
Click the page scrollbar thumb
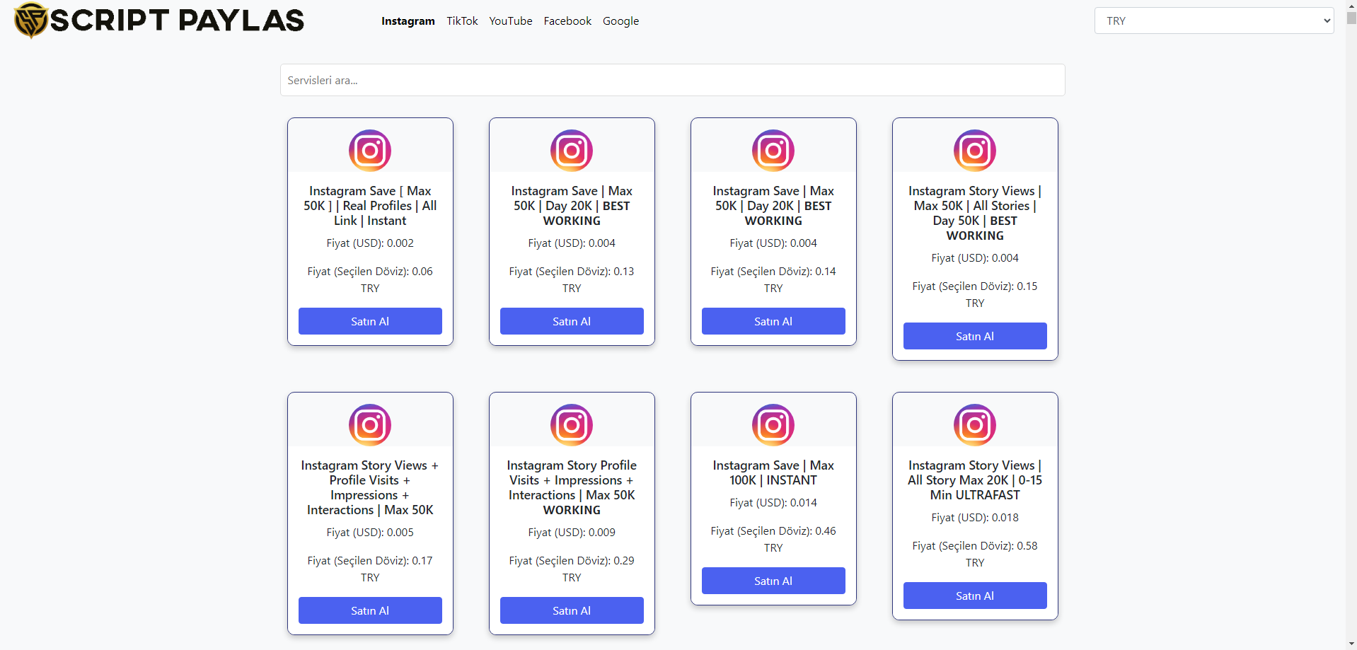coord(1351,18)
